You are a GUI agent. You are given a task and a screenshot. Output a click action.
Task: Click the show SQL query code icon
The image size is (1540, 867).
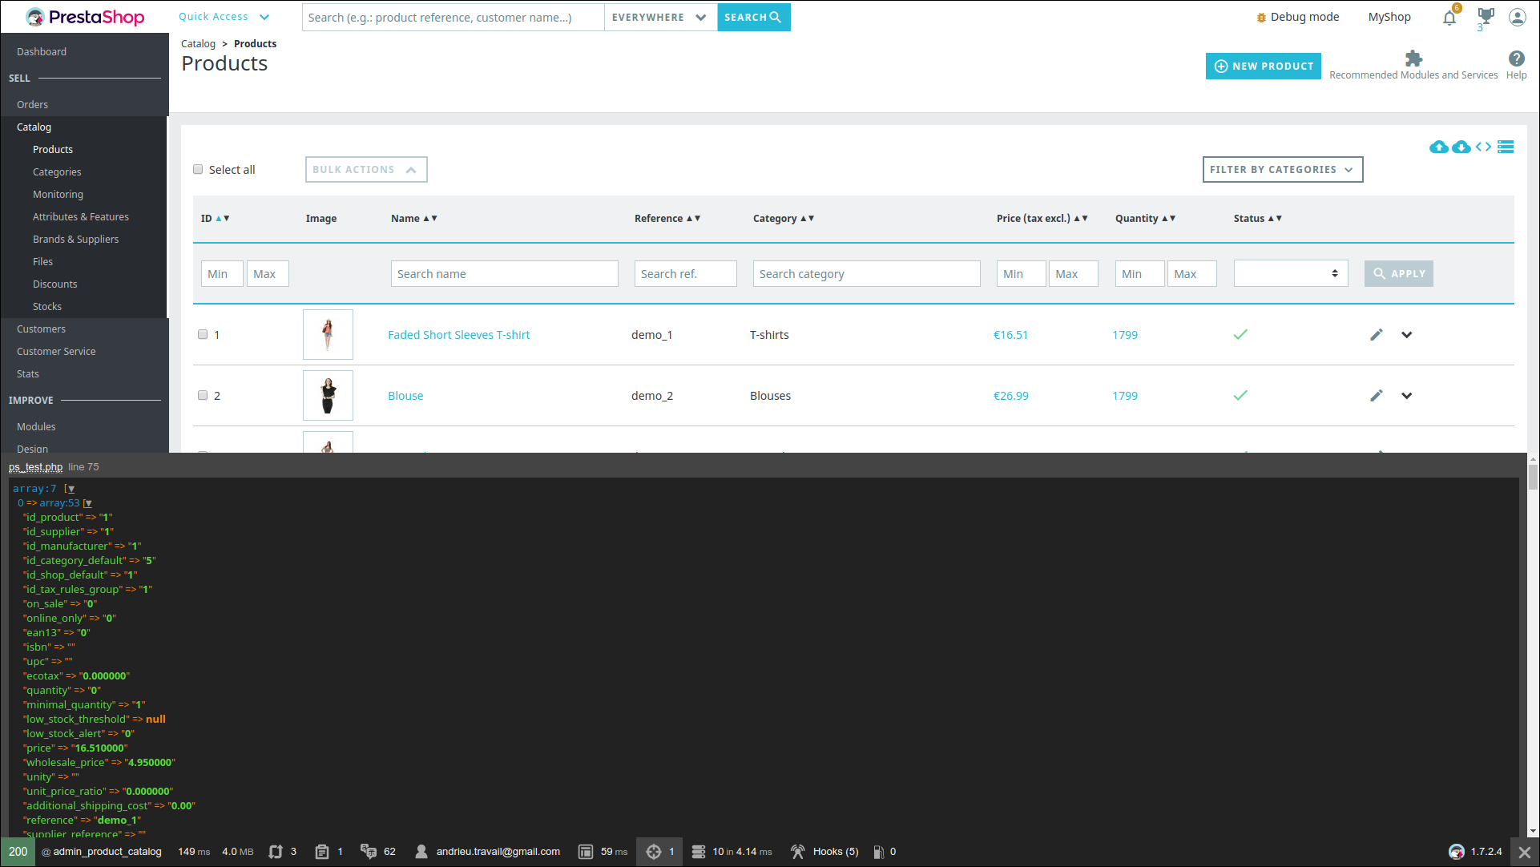point(1483,147)
